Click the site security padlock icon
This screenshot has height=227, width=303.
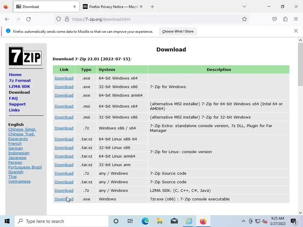tap(67, 19)
